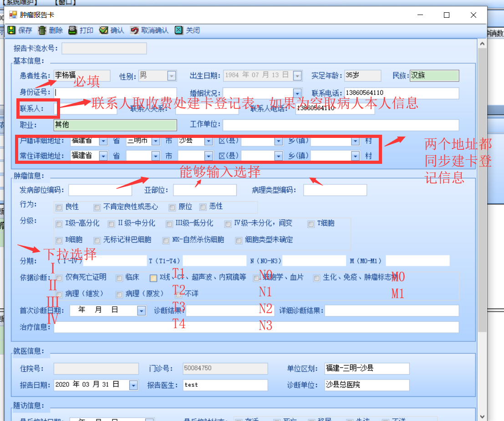Viewport: 504px width, 421px height.
Task: Click the 报告医生 field containing test
Action: coord(225,385)
